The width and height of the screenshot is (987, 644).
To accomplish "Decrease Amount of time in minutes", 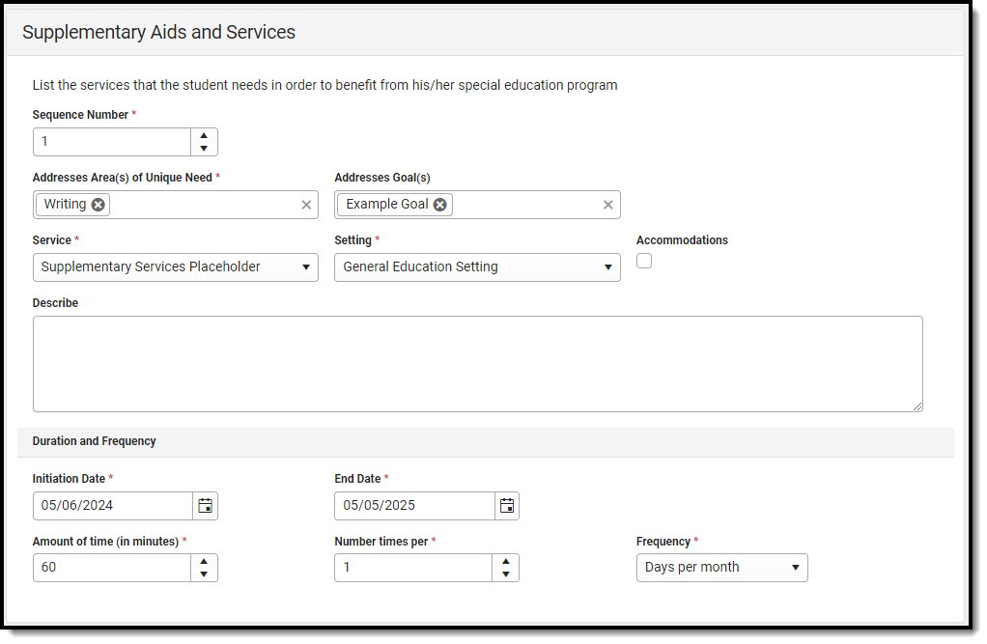I will click(204, 574).
